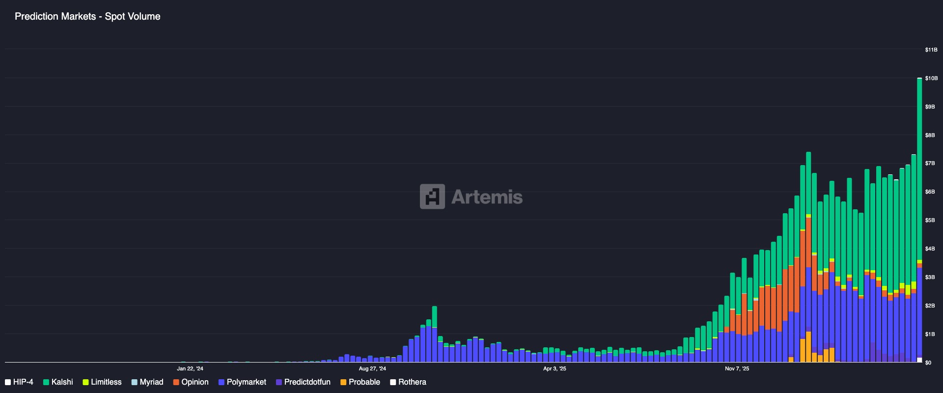This screenshot has height=393, width=943.
Task: Toggle the HIP-4 series legend label
Action: 23,382
